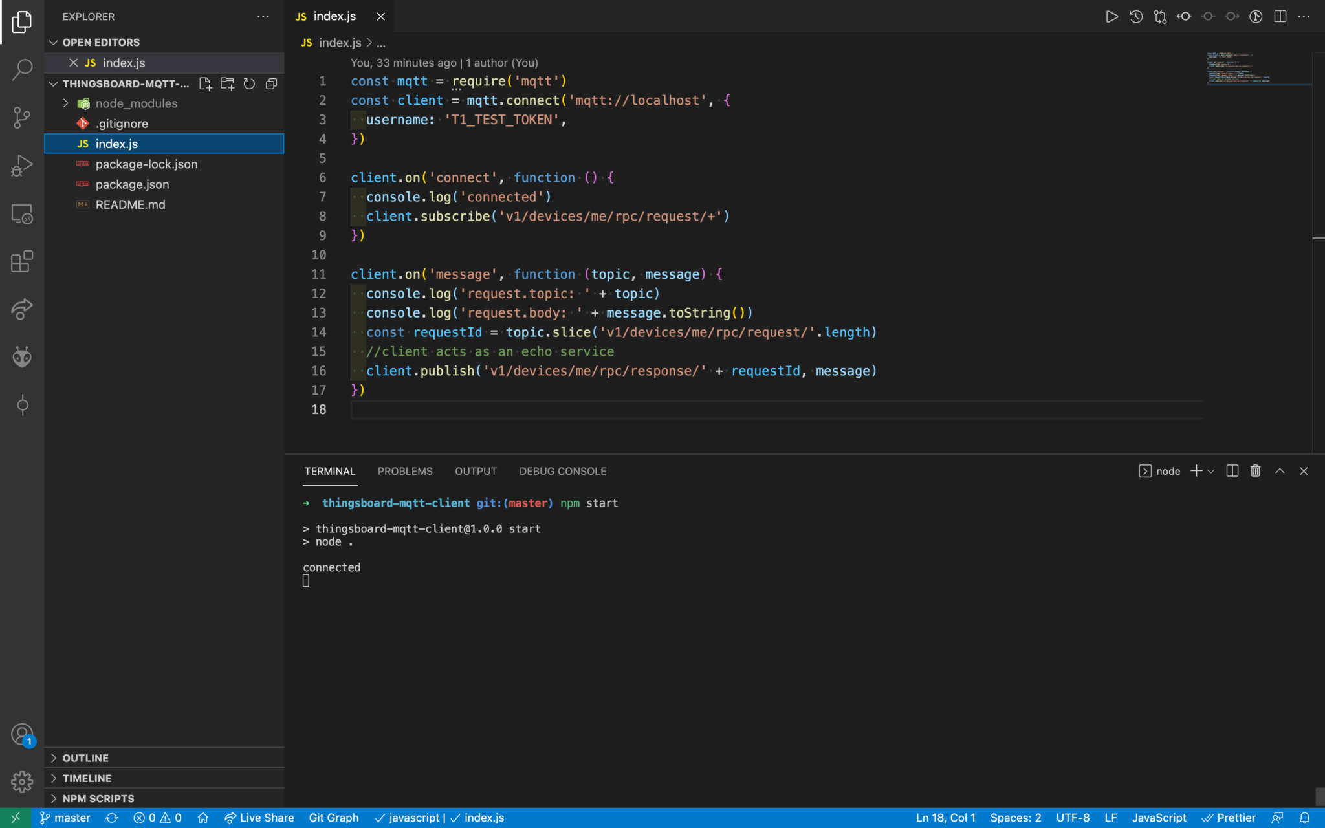Click the feedback icon in status bar
Screen dimensions: 1325x828
pos(1277,818)
